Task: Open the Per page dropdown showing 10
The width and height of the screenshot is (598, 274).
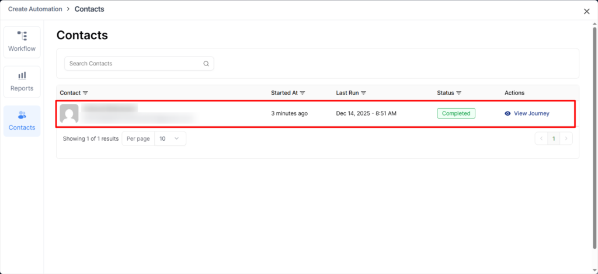Action: pyautogui.click(x=170, y=138)
